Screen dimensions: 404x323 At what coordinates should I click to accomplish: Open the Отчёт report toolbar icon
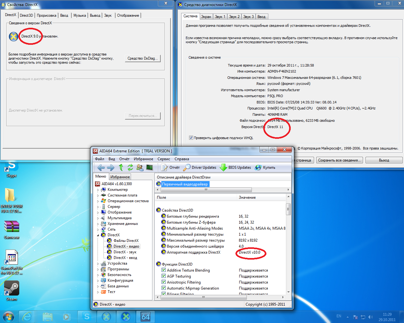click(164, 167)
